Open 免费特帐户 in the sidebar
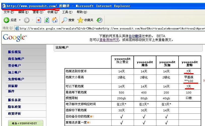Screen dimensions: 205x126 click(16, 79)
